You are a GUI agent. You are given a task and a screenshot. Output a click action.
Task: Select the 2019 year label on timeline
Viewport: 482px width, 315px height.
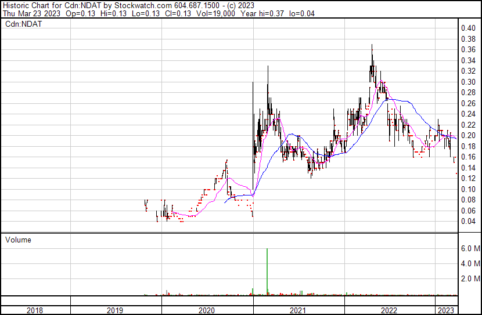(x=116, y=310)
